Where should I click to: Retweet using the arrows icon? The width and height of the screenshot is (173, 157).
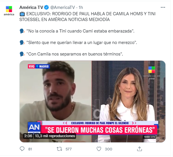pos(59,149)
